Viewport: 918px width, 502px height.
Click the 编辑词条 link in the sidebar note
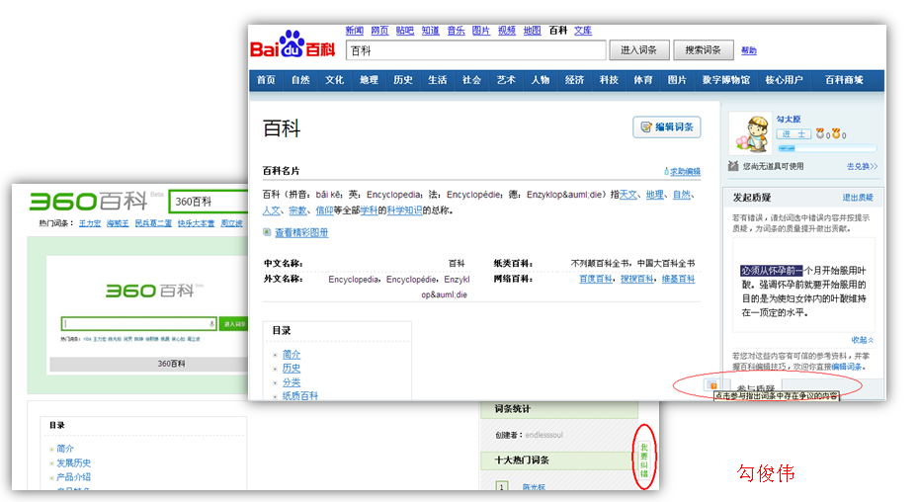pyautogui.click(x=847, y=367)
